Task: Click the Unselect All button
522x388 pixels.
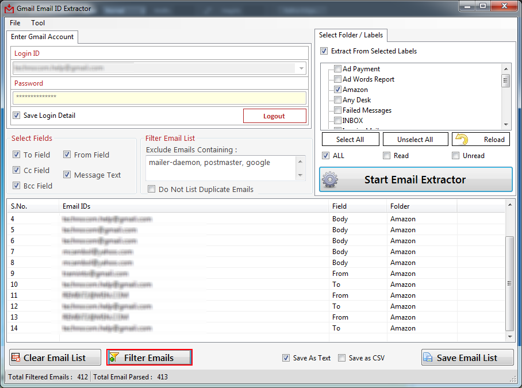Action: coord(415,139)
